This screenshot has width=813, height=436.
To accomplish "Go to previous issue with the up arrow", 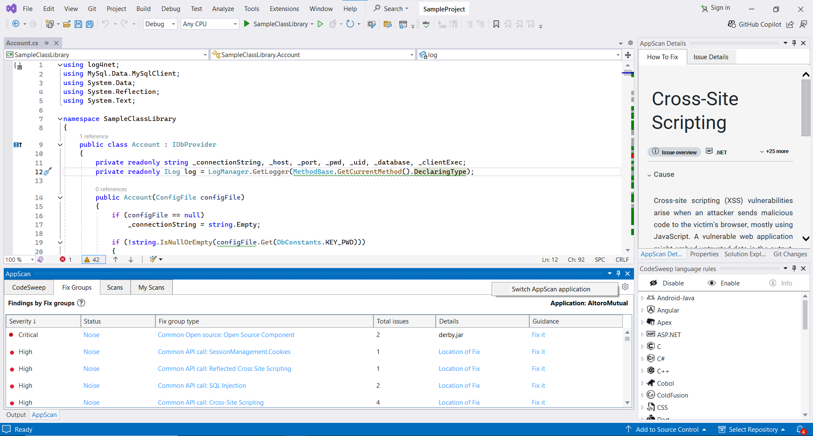I will pyautogui.click(x=116, y=259).
